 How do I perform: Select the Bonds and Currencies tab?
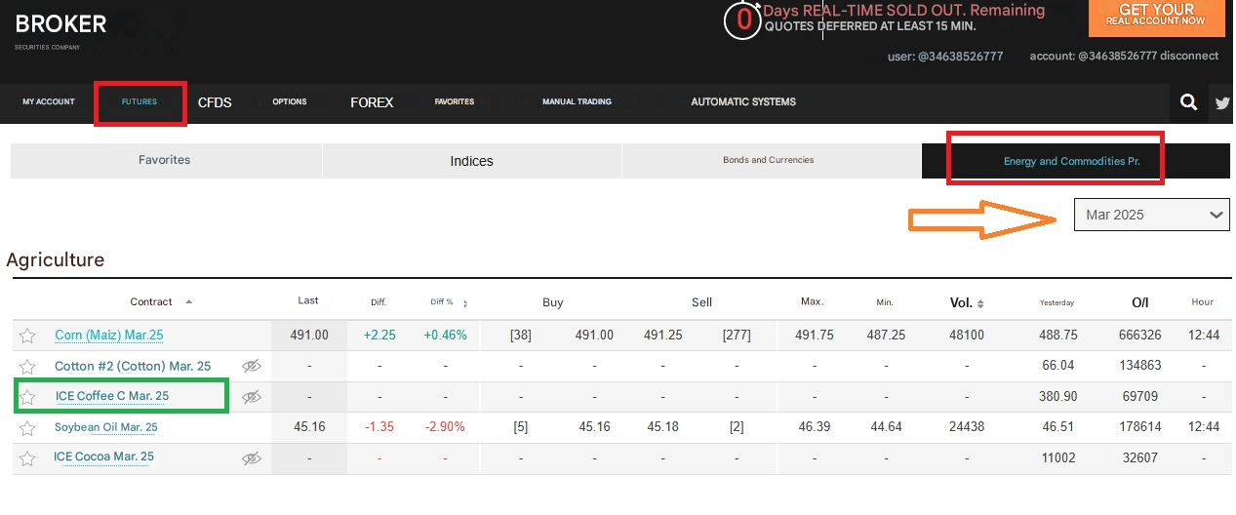pyautogui.click(x=768, y=160)
